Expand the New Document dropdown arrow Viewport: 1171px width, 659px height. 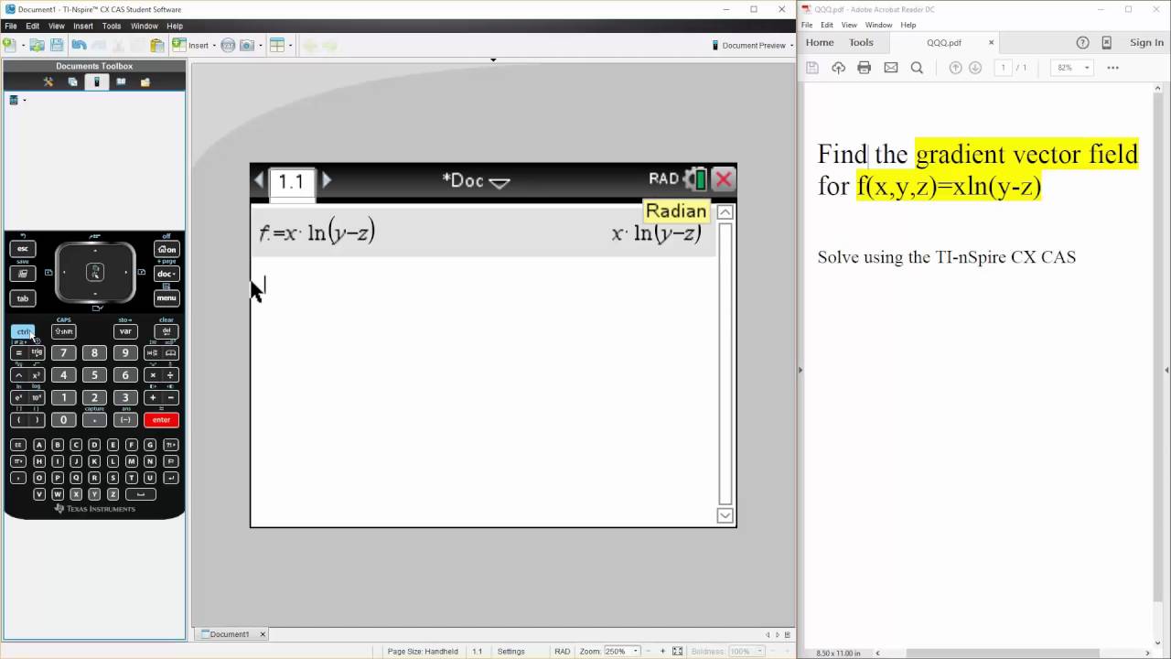[x=21, y=45]
